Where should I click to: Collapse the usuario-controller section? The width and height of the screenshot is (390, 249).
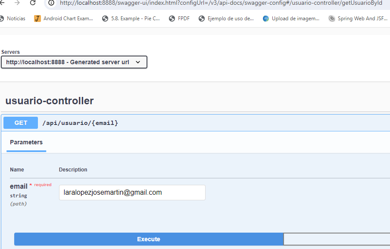point(50,101)
